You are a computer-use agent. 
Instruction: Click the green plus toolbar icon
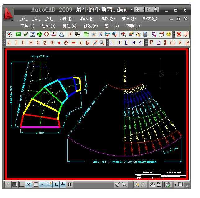tap(40, 34)
